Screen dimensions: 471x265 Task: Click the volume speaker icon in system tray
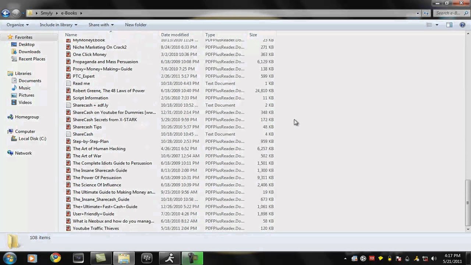tap(434, 258)
